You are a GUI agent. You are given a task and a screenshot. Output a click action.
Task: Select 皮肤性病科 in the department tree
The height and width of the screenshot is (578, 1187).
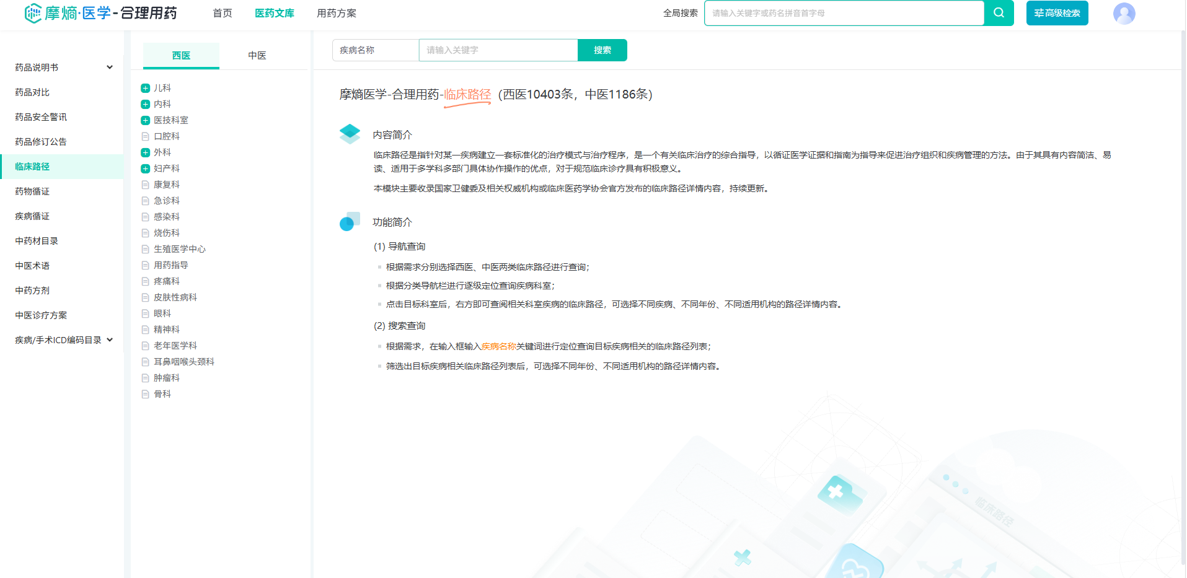175,297
